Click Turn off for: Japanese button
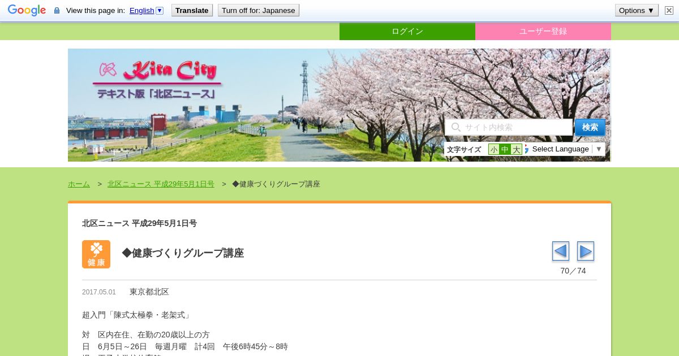Viewport: 679px width, 356px height. click(x=258, y=10)
